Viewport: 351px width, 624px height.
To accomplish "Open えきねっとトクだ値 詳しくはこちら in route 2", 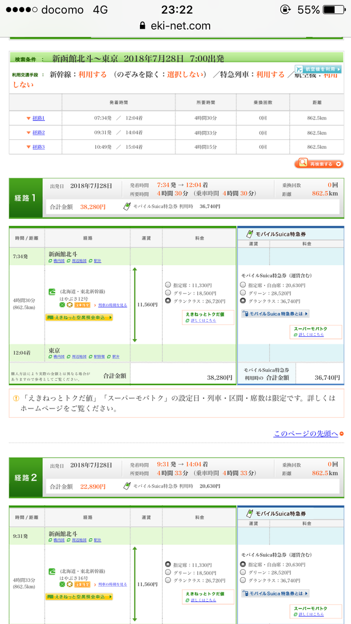I will coord(203,600).
